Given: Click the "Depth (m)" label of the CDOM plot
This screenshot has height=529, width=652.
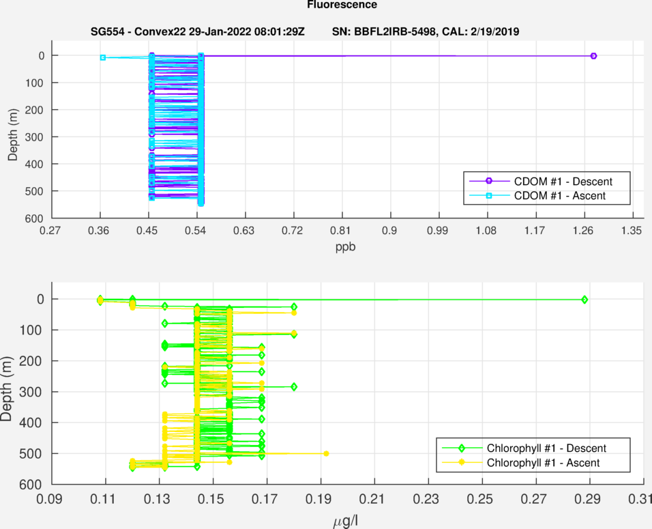Looking at the screenshot, I should click(x=13, y=135).
